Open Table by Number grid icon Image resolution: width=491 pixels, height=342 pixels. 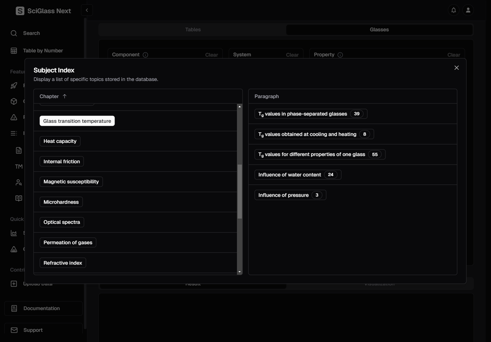[x=14, y=51]
